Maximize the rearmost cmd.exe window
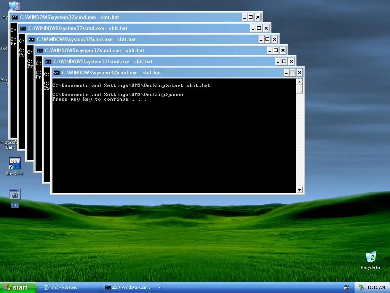390x293 pixels. click(251, 17)
